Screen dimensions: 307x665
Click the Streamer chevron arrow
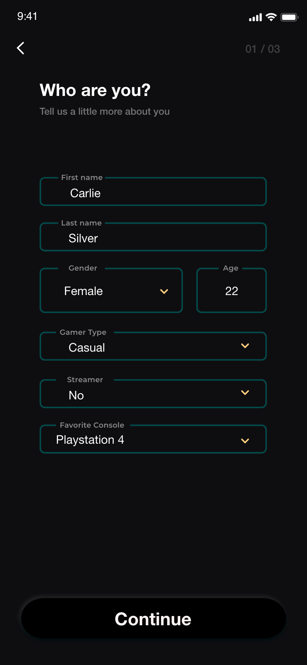click(245, 393)
